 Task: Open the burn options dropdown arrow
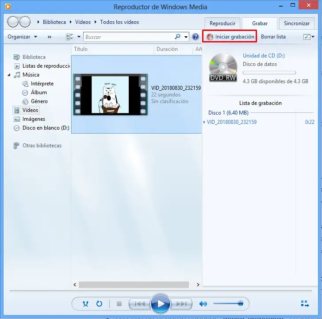[313, 37]
